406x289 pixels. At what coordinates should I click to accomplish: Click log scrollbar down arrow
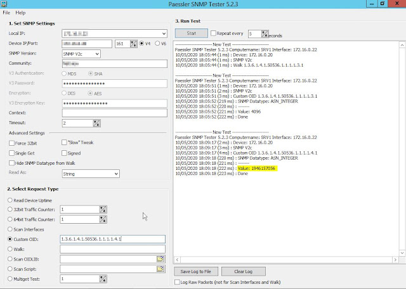tap(402, 253)
